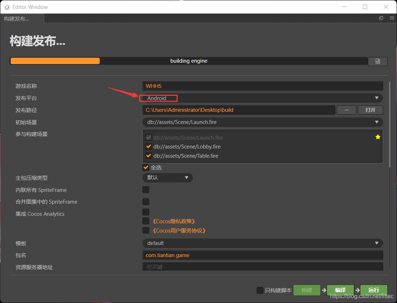Screen dimensions: 397x303
Task: Click the disabled Launch.fire checkbox
Action: point(148,137)
